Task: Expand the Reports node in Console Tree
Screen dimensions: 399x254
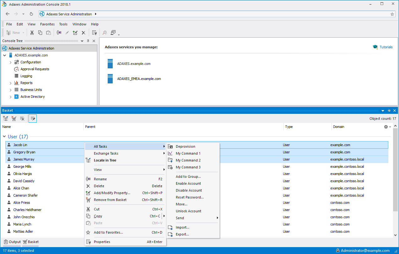Action: point(10,83)
